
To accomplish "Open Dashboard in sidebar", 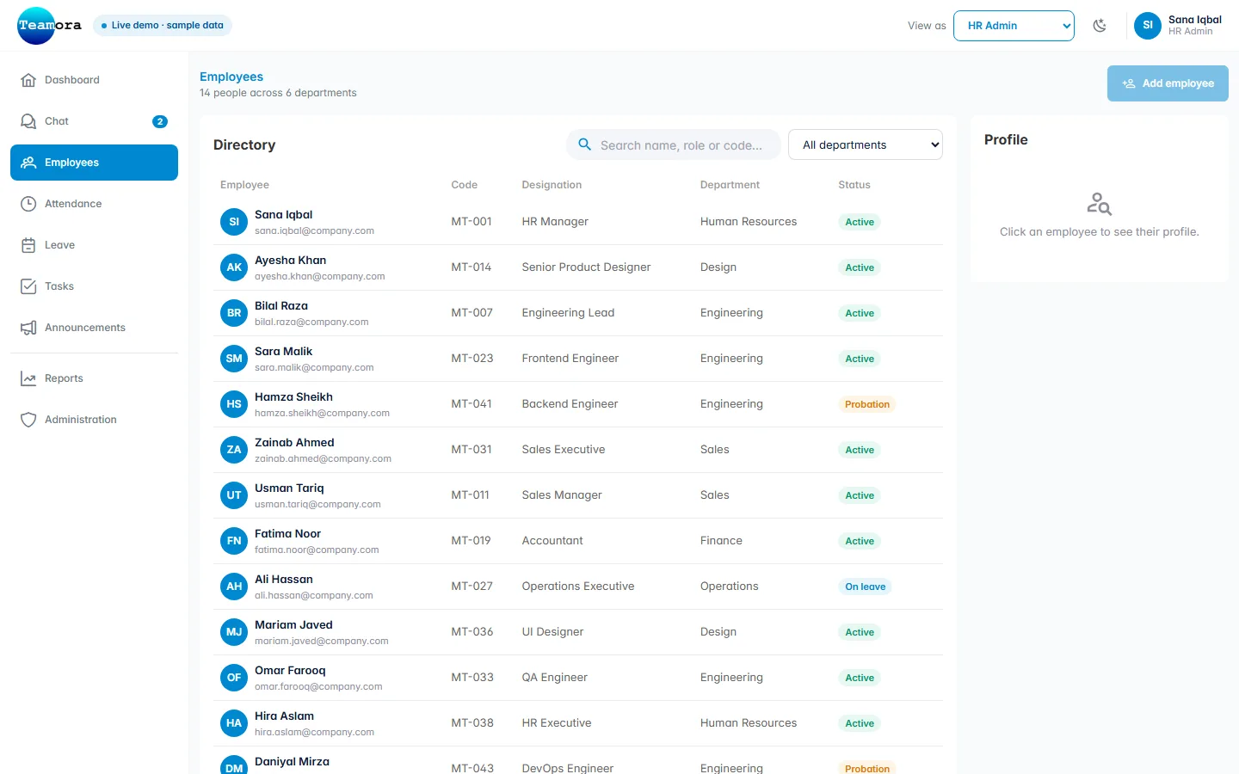I will pyautogui.click(x=94, y=80).
